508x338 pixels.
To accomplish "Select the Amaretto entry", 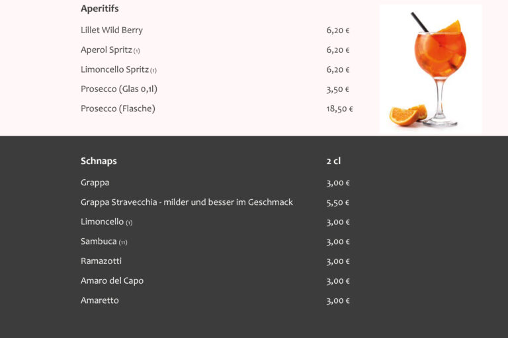I will point(100,300).
